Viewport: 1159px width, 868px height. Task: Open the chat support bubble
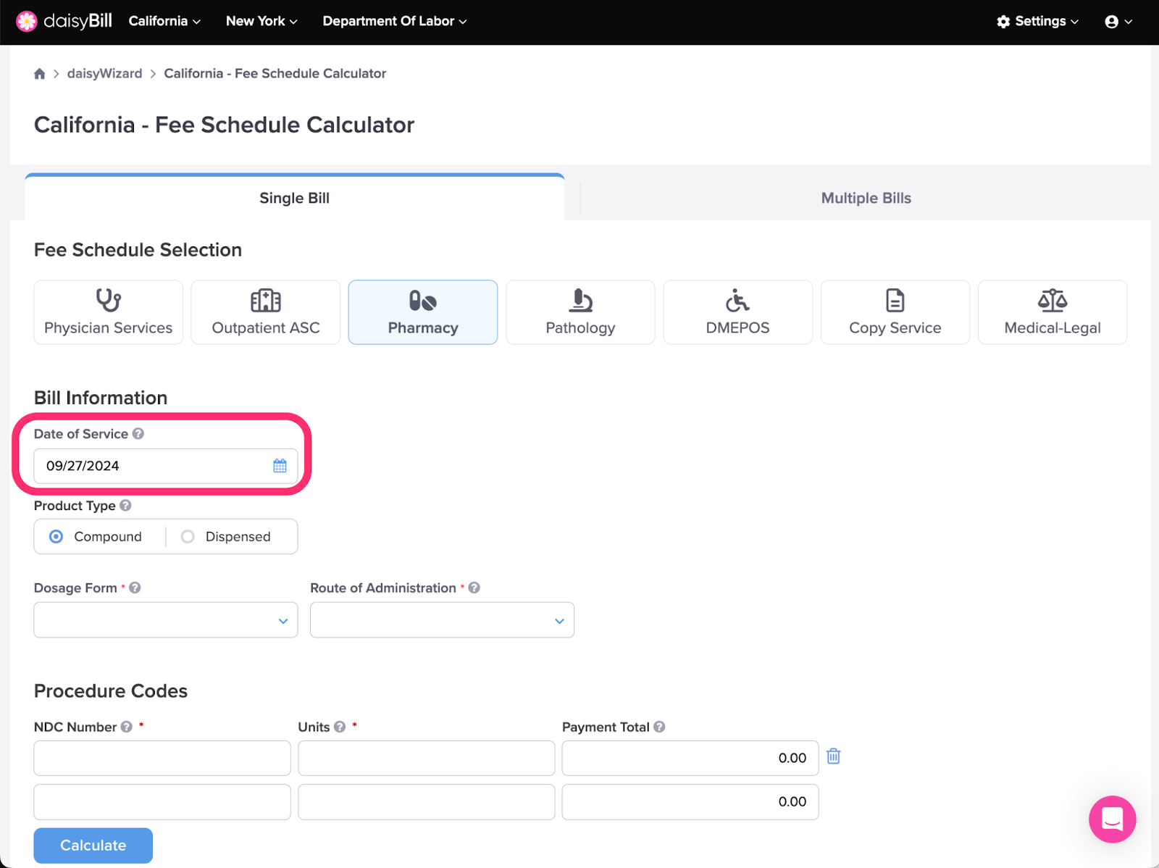coord(1112,819)
